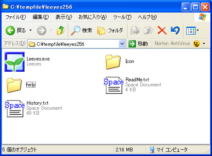Select the ReadMe.txt Space document icon

pos(113,85)
